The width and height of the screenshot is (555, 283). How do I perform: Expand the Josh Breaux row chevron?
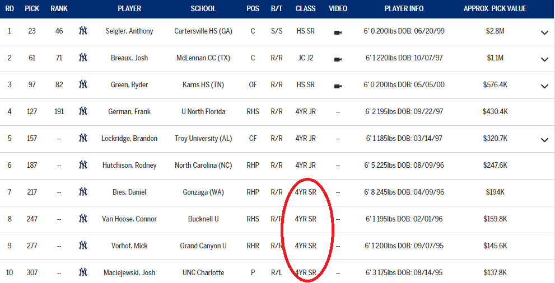(544, 59)
